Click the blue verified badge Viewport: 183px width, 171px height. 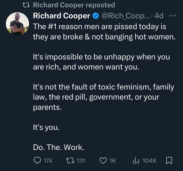(x=95, y=16)
